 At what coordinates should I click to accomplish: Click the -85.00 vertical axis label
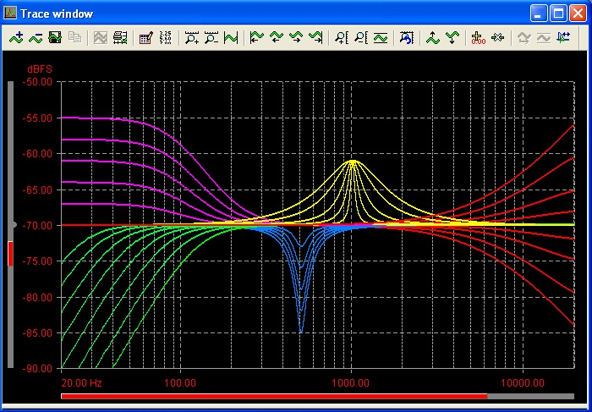(38, 333)
